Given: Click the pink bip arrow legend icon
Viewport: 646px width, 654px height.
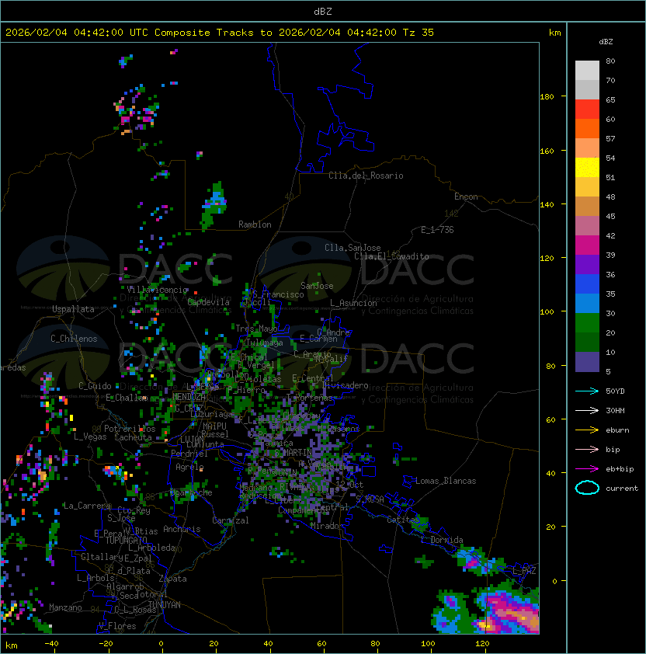Looking at the screenshot, I should click(587, 449).
